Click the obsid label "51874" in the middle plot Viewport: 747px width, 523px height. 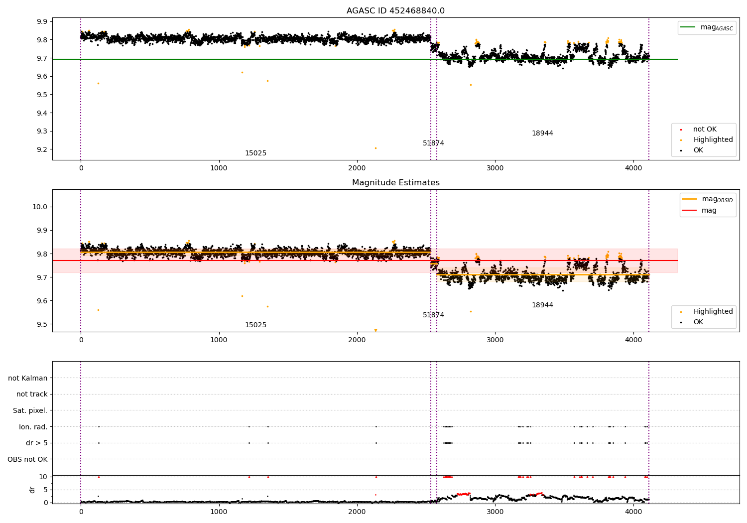(x=433, y=315)
